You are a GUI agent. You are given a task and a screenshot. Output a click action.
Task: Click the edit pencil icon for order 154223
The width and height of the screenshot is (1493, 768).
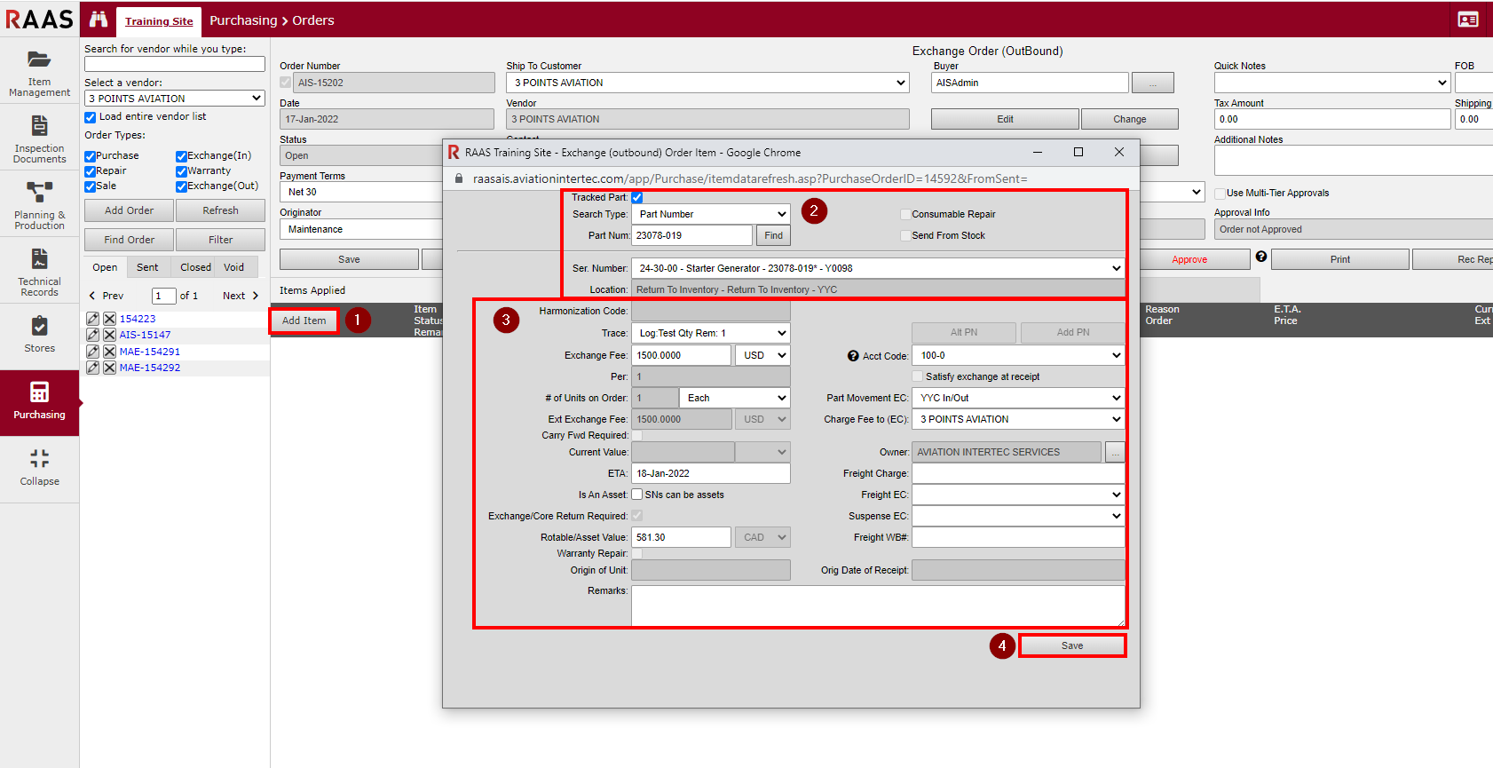pyautogui.click(x=92, y=319)
